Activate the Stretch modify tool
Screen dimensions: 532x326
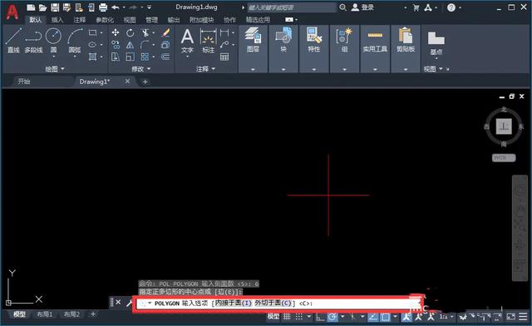[116, 57]
